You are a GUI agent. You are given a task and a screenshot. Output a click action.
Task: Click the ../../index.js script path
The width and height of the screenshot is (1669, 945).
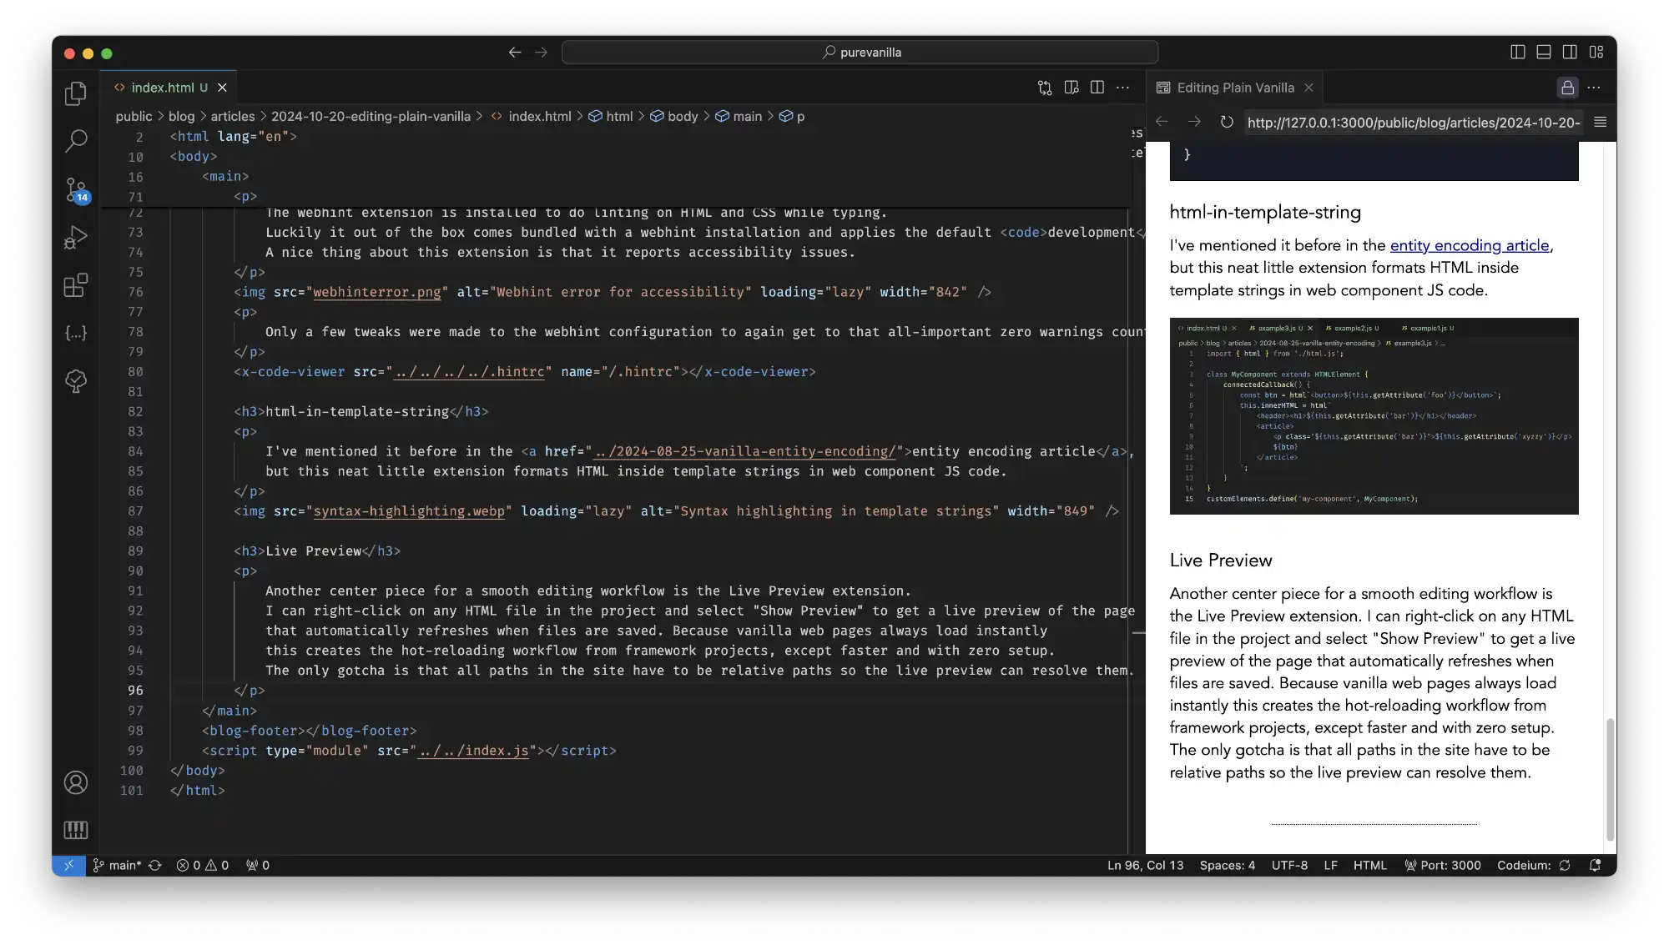point(473,751)
